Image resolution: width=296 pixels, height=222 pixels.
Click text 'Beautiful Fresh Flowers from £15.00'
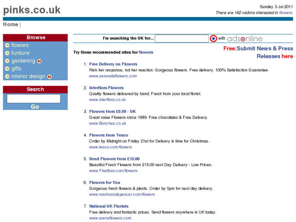[122, 165]
